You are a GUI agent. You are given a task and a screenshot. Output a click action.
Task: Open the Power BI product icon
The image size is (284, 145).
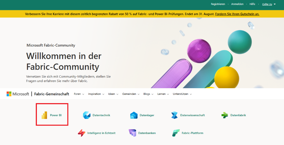(44, 115)
